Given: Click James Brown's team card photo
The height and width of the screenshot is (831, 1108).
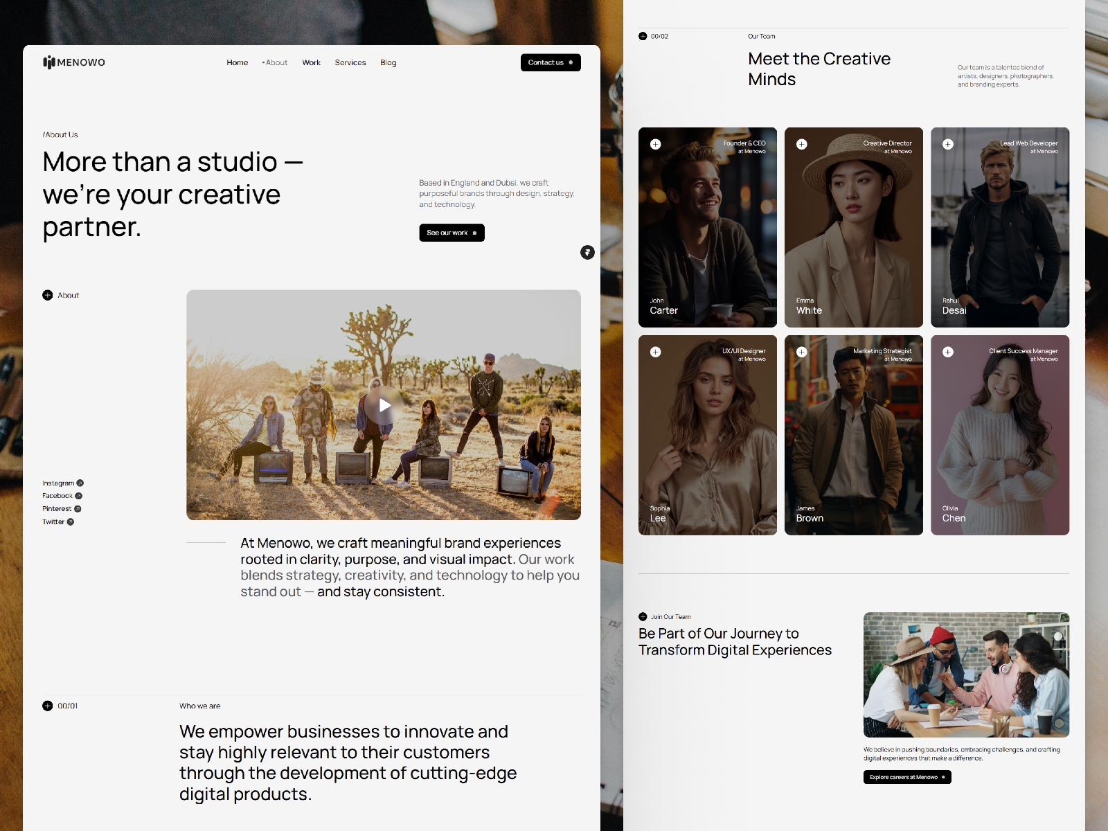Looking at the screenshot, I should click(853, 436).
